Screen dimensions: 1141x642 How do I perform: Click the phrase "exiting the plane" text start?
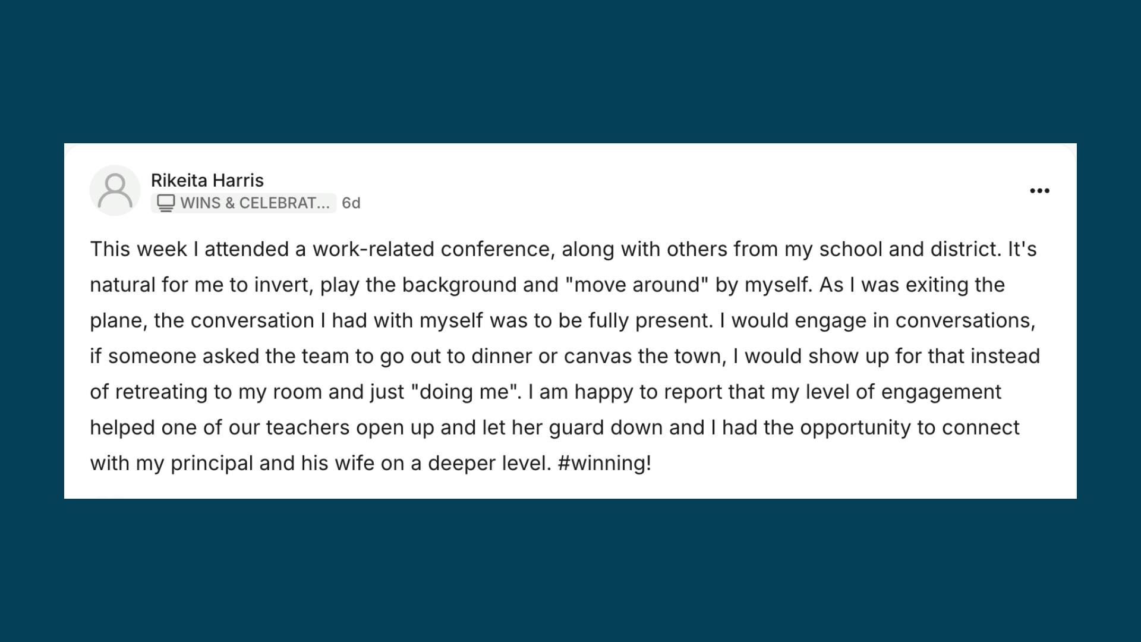pyautogui.click(x=956, y=285)
